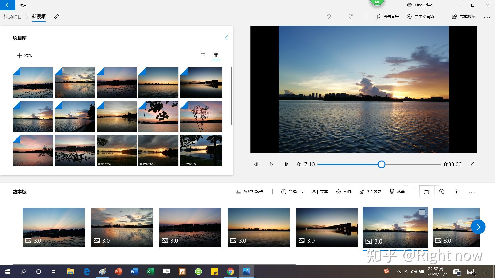Select 新视频 breadcrumb title
This screenshot has width=495, height=278.
point(39,17)
